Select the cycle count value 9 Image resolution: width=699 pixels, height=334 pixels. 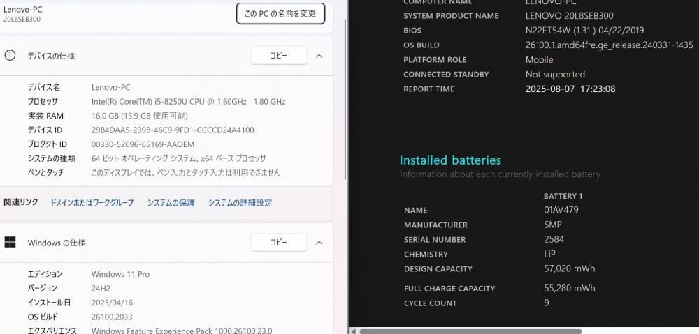547,303
